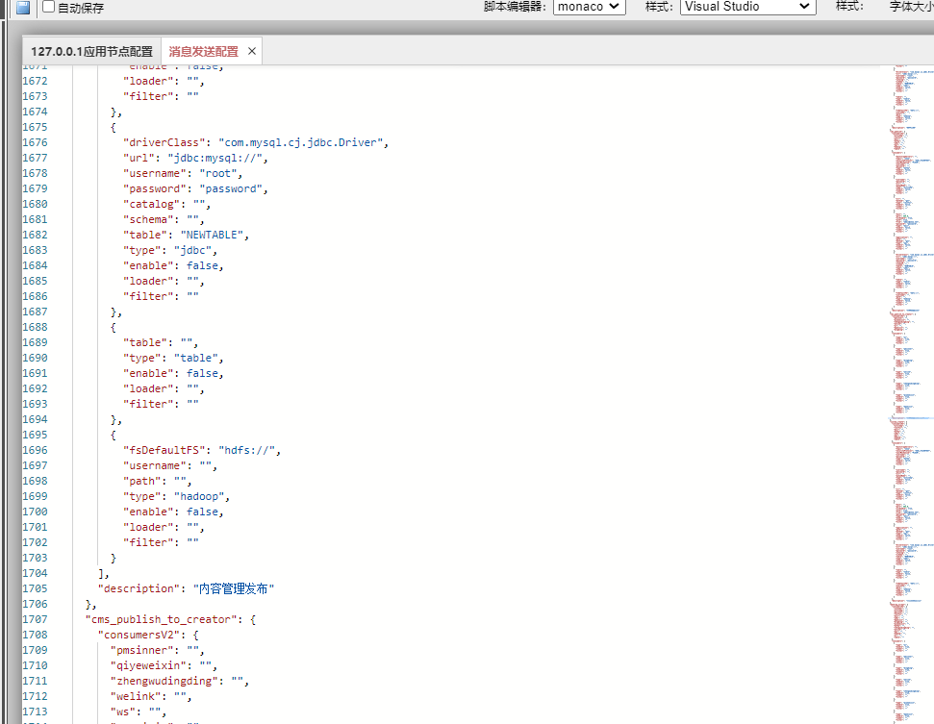The image size is (934, 724).
Task: Click the save icon in the toolbar
Action: (23, 7)
